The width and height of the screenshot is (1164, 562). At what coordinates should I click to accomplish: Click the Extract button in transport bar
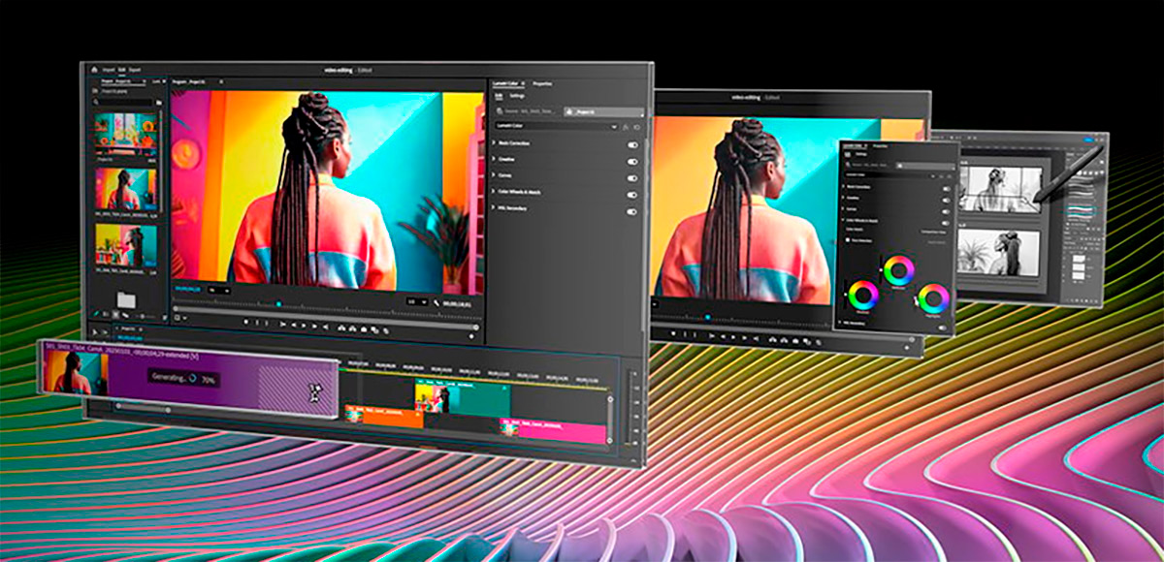(352, 328)
